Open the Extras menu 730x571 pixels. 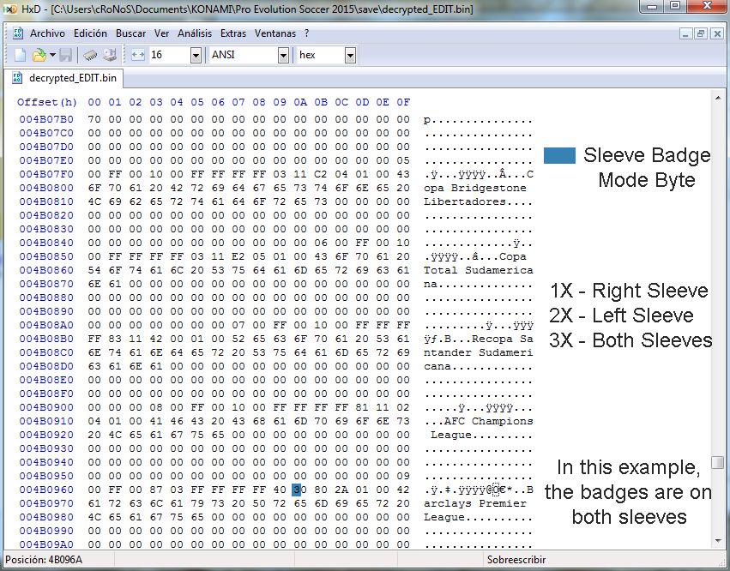(x=232, y=33)
